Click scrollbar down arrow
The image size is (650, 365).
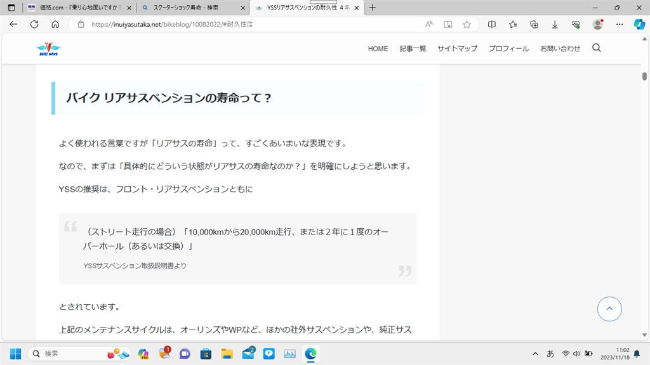click(644, 335)
